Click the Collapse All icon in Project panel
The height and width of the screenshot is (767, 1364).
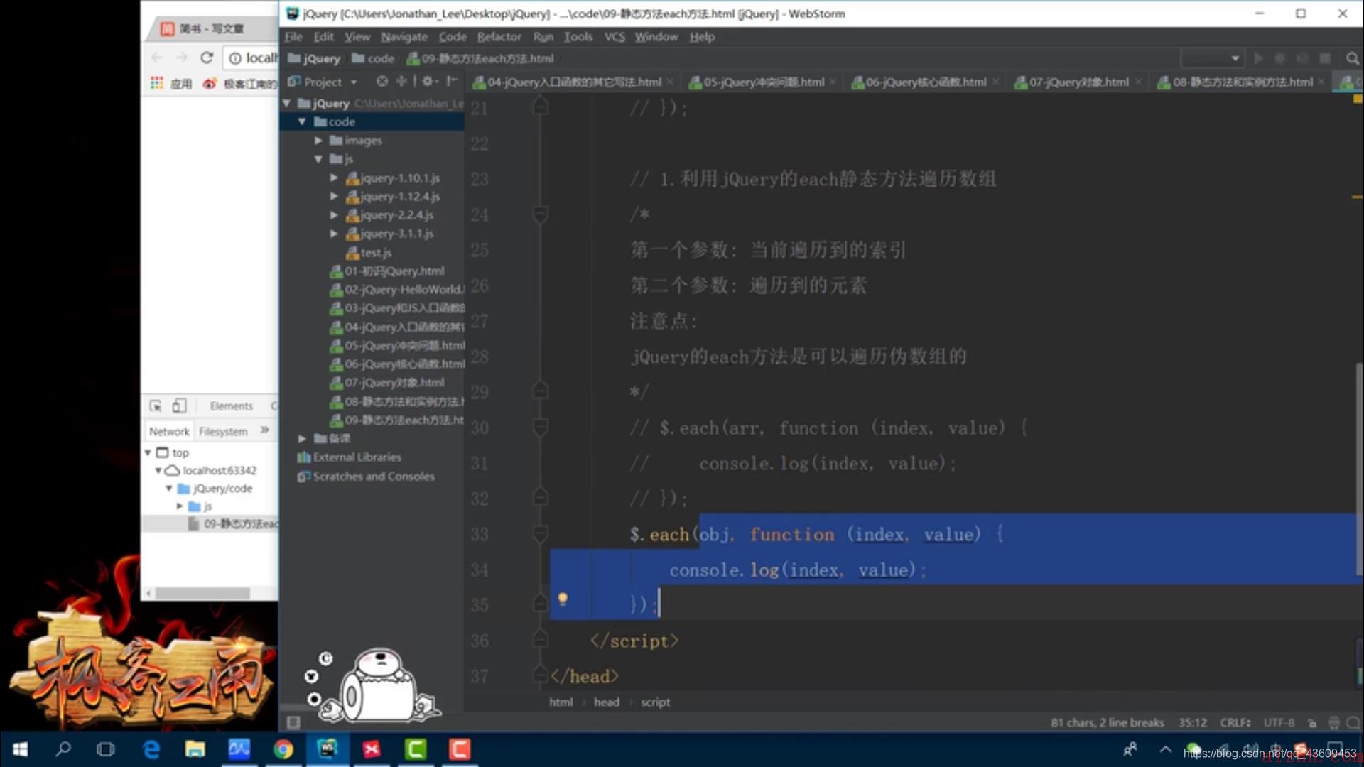click(401, 82)
